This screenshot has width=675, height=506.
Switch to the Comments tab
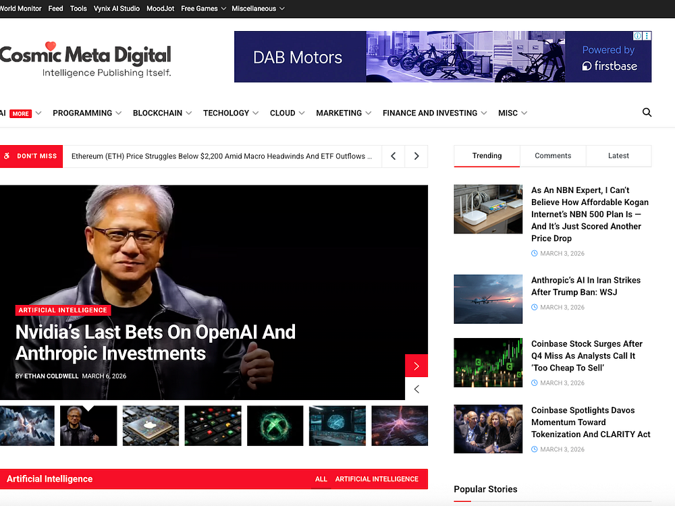point(553,156)
